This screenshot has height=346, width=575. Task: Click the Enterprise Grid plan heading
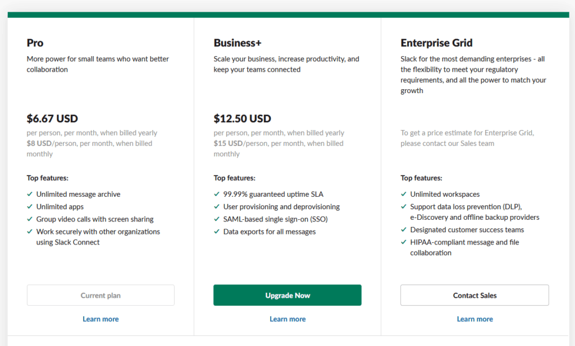436,43
